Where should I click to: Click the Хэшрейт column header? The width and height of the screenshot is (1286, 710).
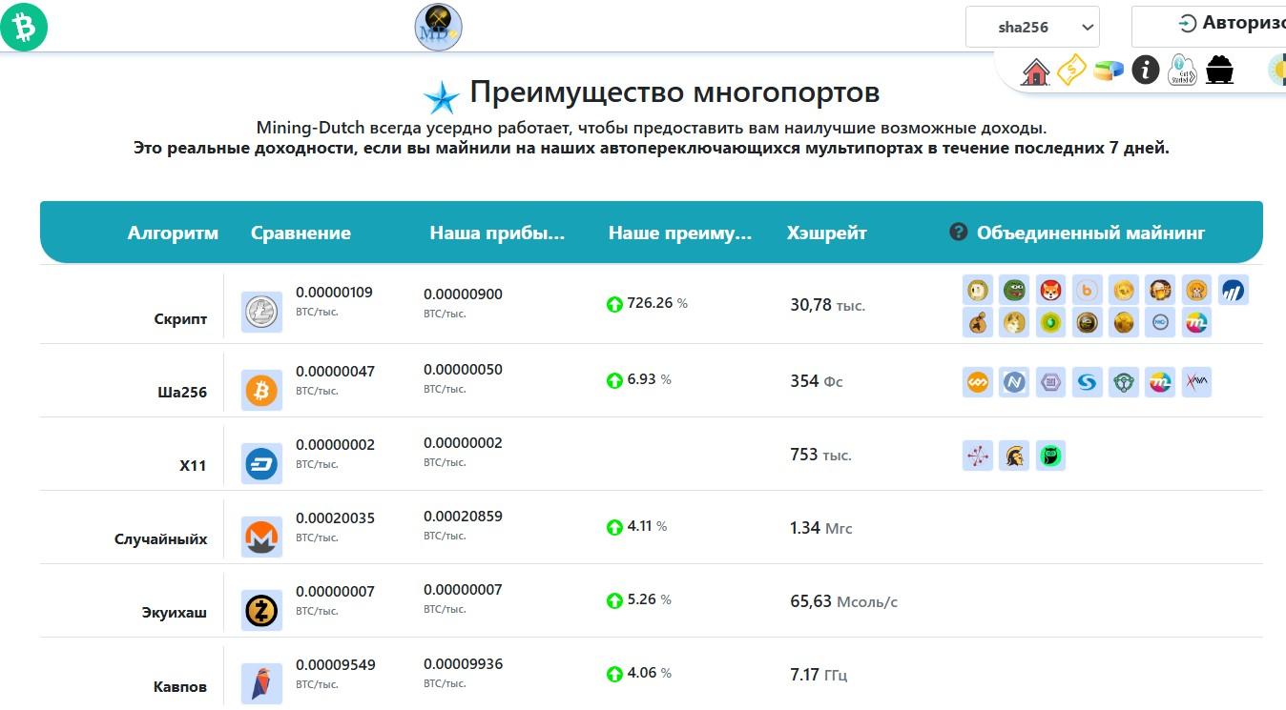coord(826,233)
